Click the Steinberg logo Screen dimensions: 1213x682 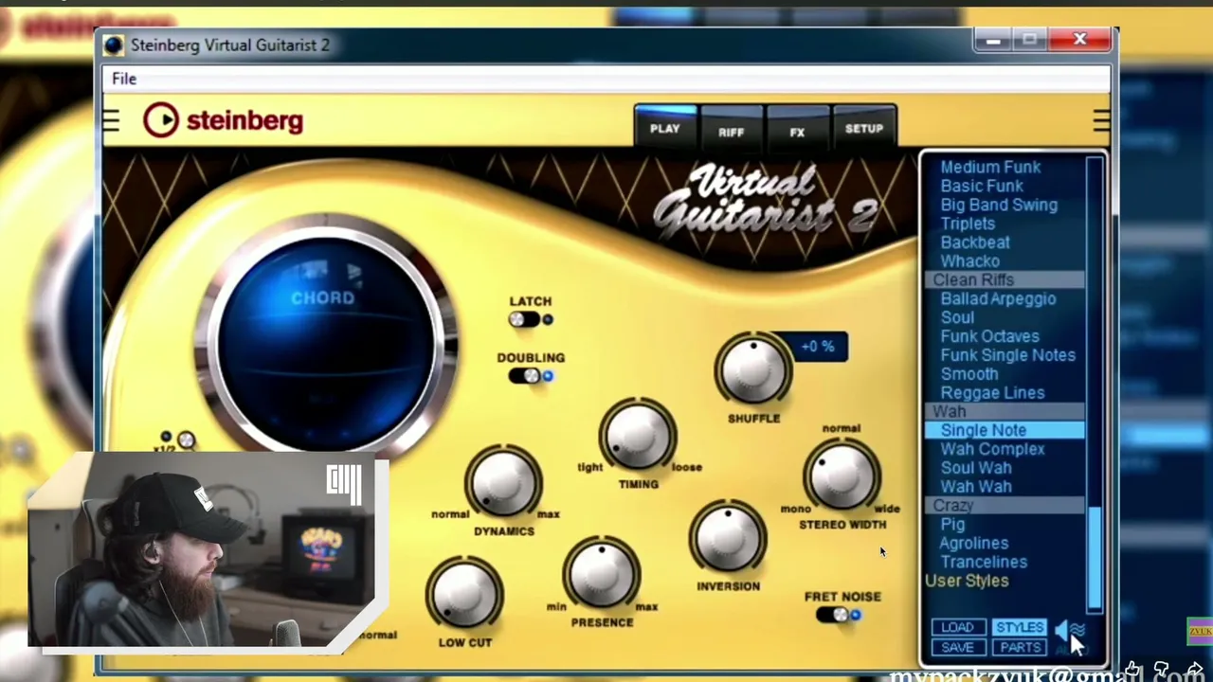coord(224,120)
